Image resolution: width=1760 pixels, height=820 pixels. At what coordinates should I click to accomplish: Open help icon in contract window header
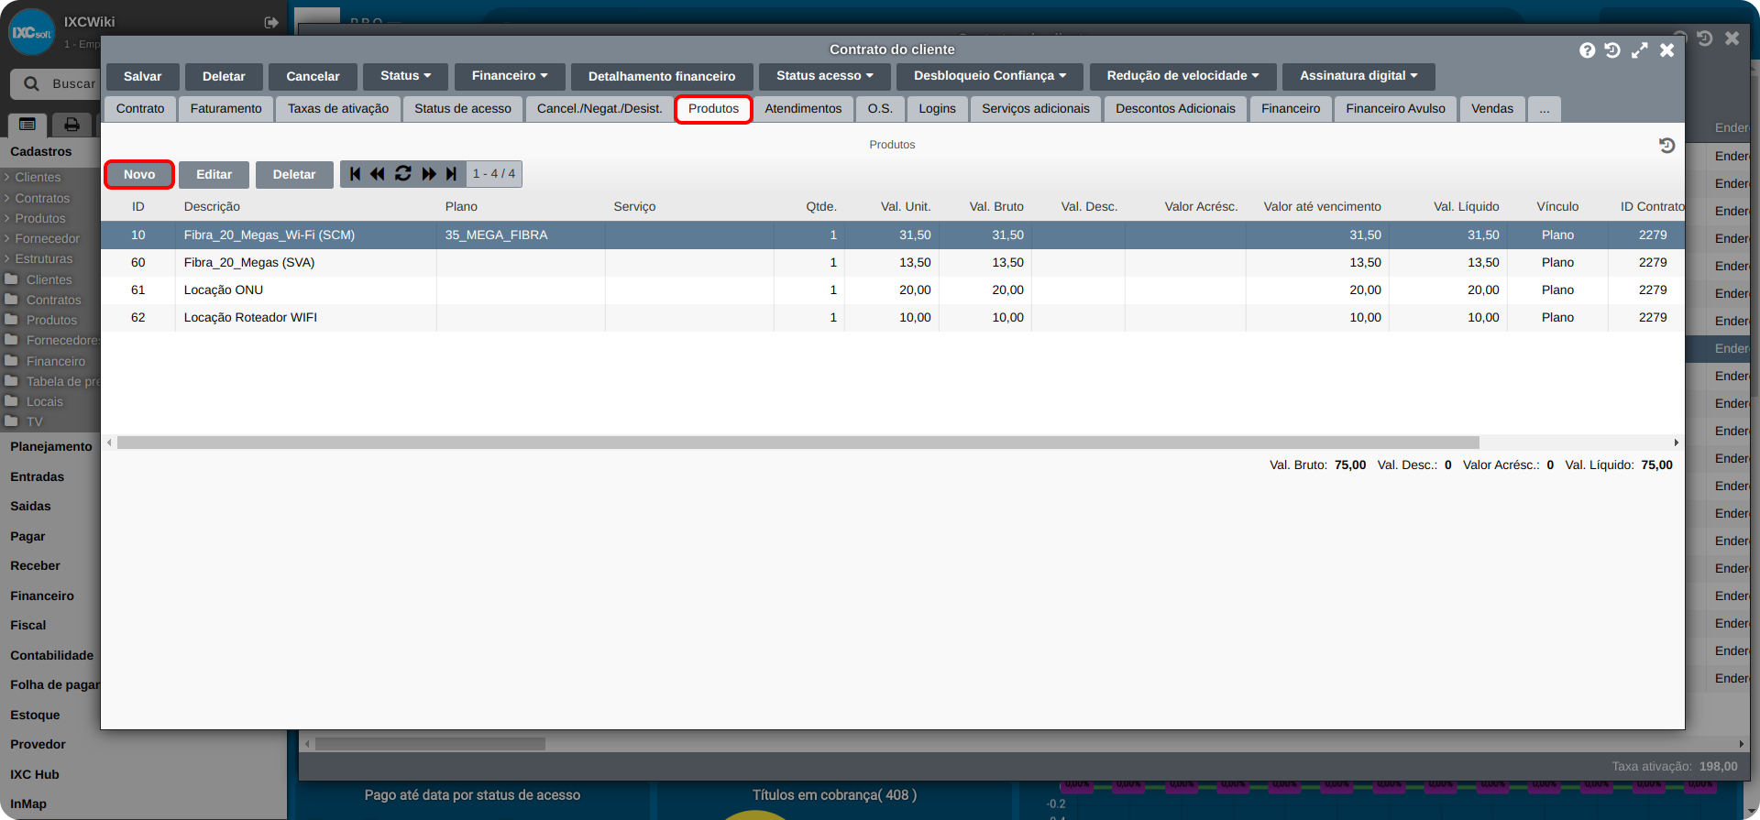coord(1587,50)
